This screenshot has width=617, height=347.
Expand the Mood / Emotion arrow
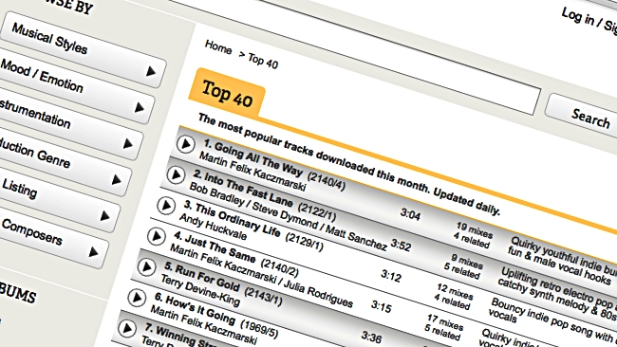(140, 107)
